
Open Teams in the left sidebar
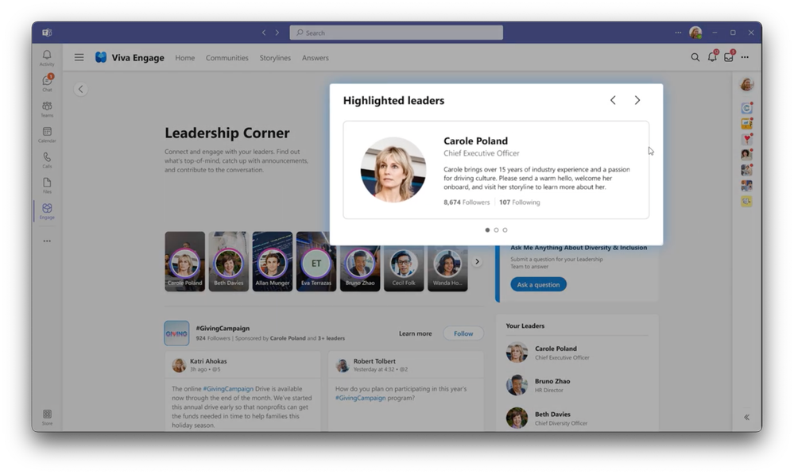coord(47,109)
